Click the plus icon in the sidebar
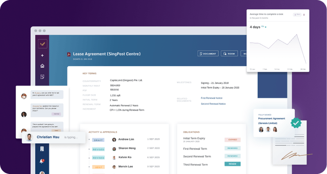 [x=43, y=55]
